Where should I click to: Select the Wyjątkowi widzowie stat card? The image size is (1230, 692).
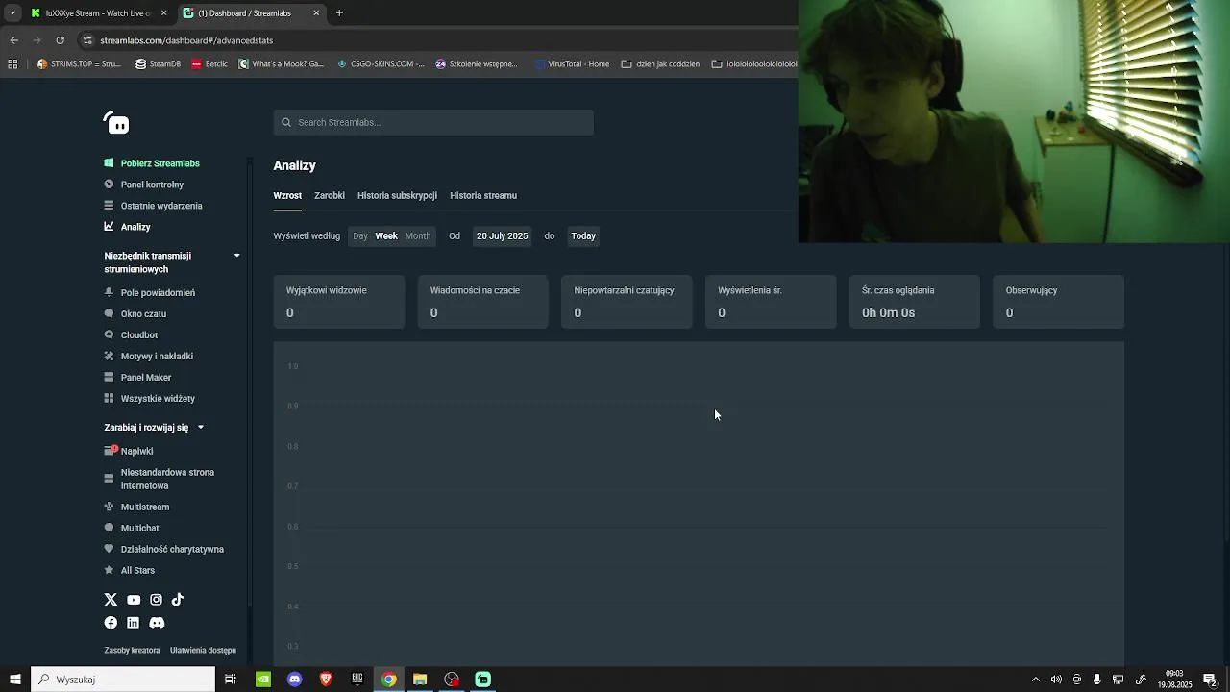(x=339, y=302)
